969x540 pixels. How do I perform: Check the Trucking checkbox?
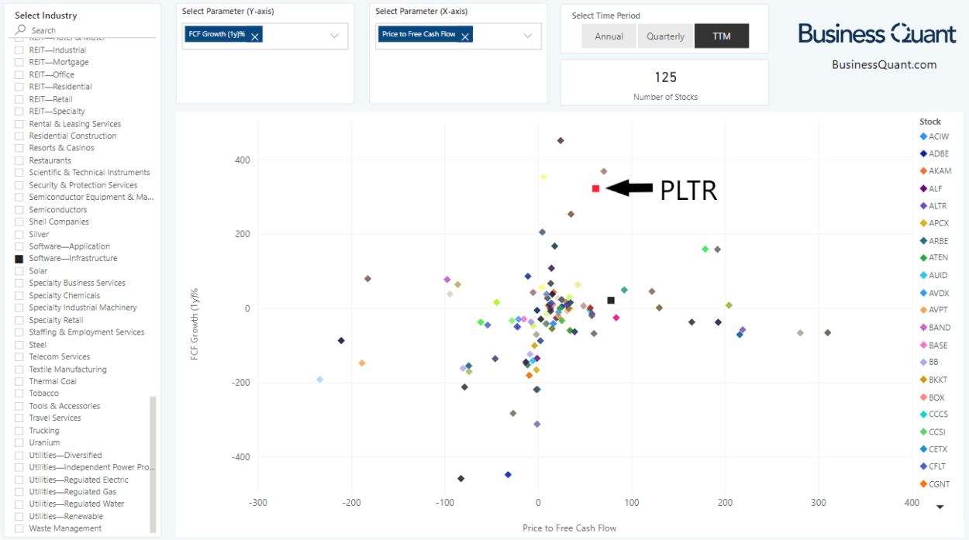click(19, 431)
